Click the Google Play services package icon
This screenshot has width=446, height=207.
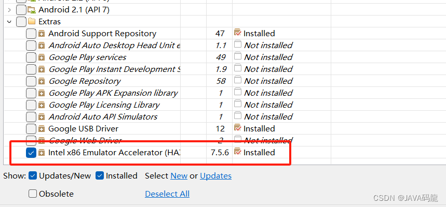[42, 57]
